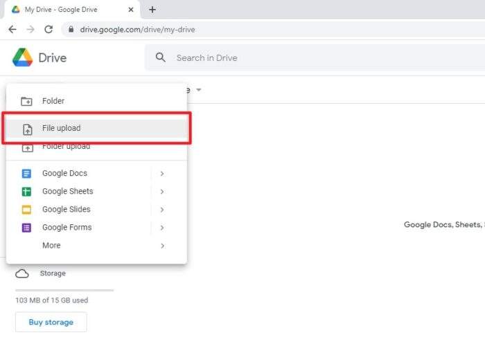Open the My Drive dropdown caret
485x353 pixels.
tap(199, 90)
